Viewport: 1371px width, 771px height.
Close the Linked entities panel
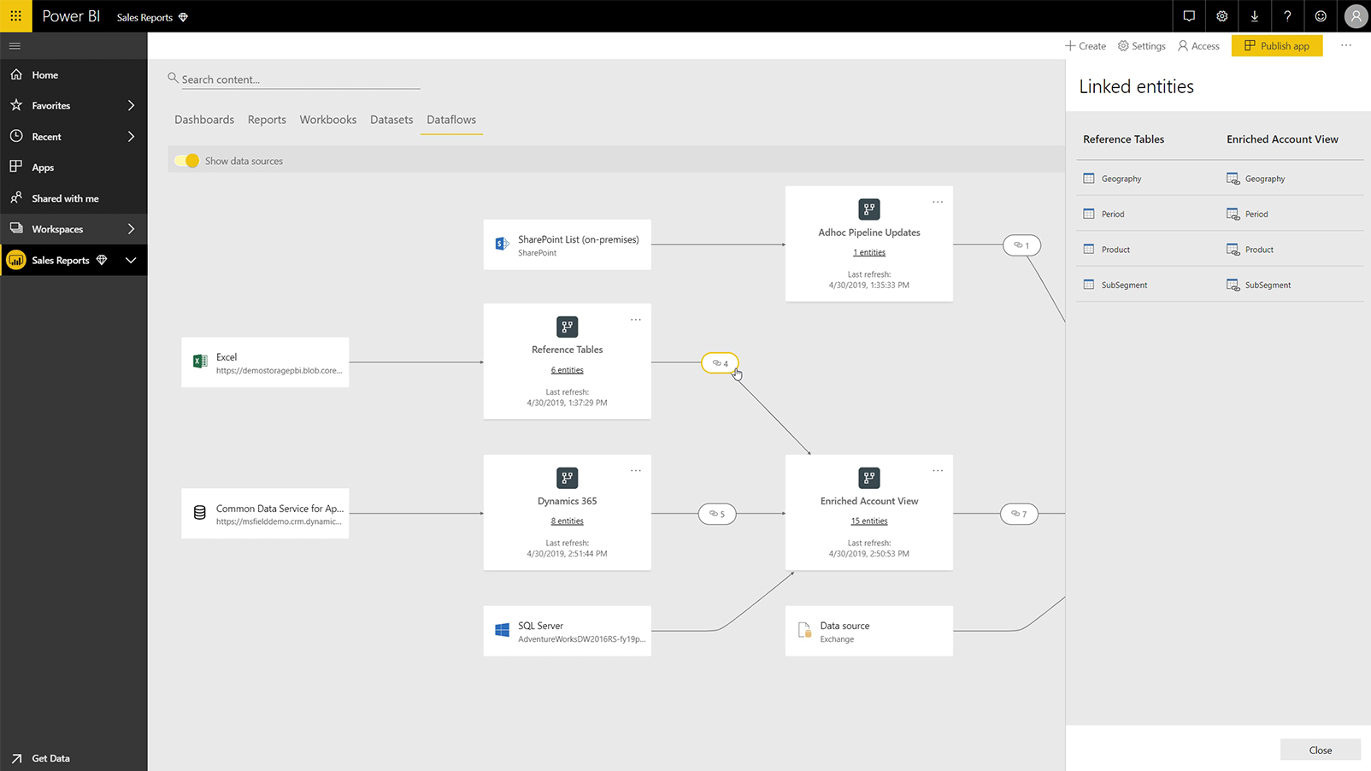pyautogui.click(x=1320, y=750)
